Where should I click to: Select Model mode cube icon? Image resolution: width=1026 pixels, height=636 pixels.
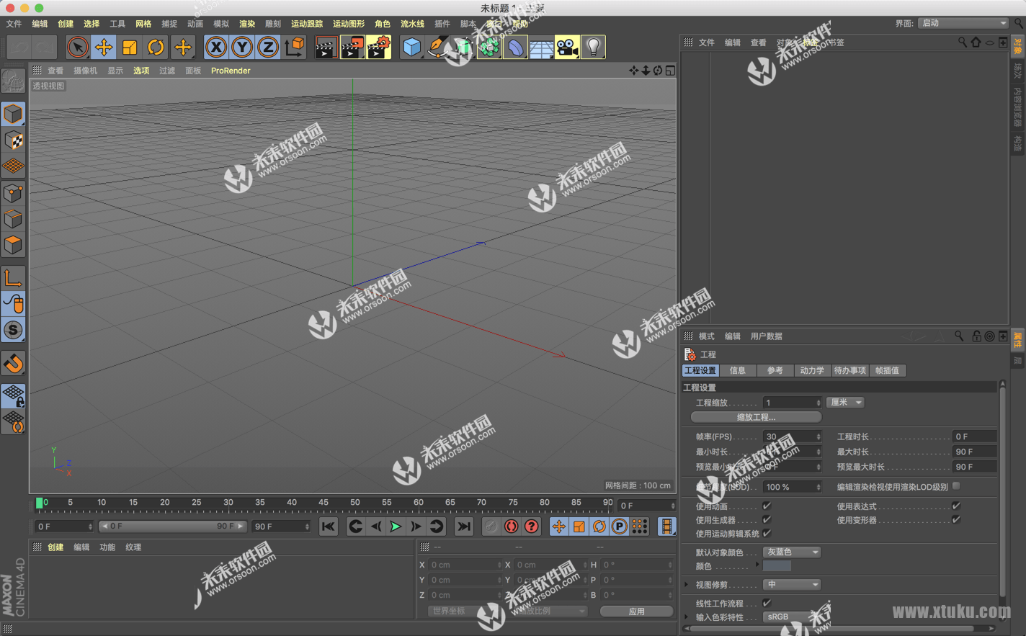pyautogui.click(x=13, y=114)
